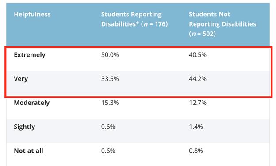276x166 pixels.
Task: Select the Very row label
Action: click(21, 79)
